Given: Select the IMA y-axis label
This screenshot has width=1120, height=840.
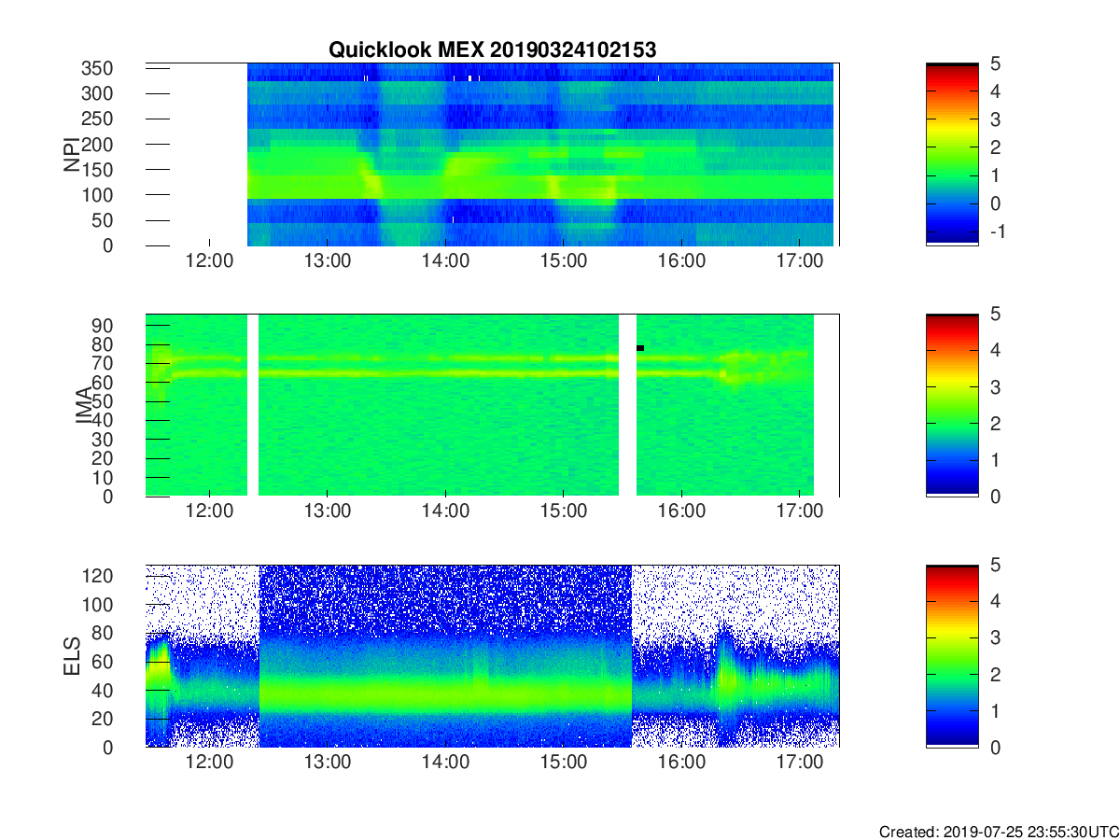Looking at the screenshot, I should coord(84,405).
